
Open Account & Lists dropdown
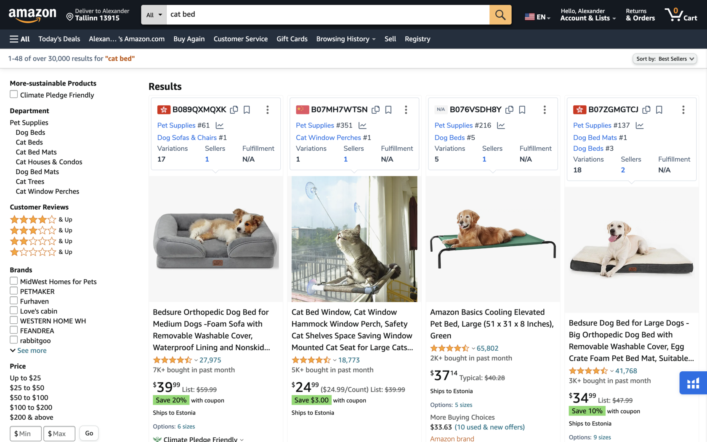588,15
